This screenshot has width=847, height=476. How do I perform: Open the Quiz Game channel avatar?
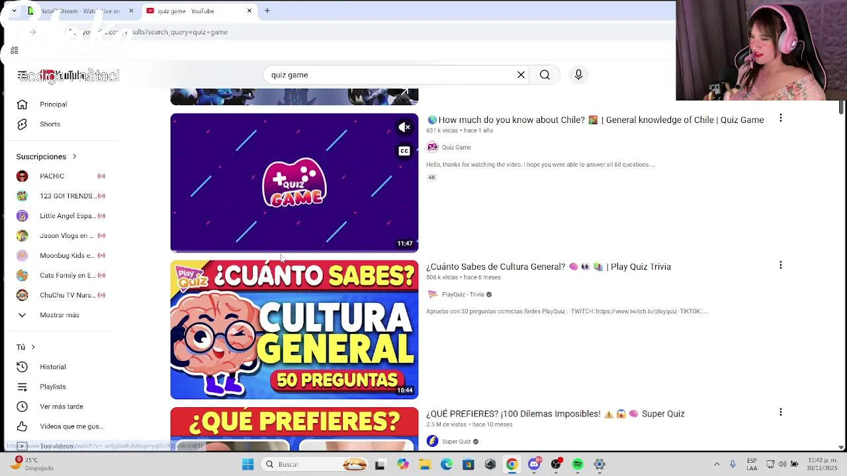click(x=432, y=147)
